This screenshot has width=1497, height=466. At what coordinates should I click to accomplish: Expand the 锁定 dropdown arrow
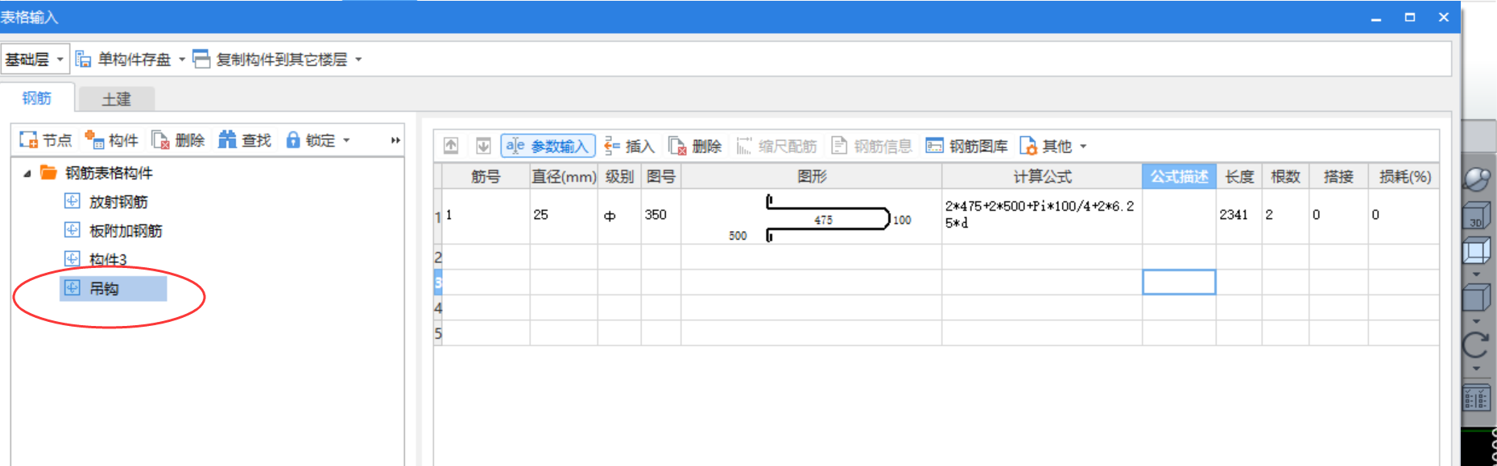coord(346,140)
